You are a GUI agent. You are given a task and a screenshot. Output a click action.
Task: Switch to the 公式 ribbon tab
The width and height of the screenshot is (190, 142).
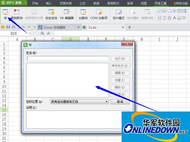tap(82, 3)
